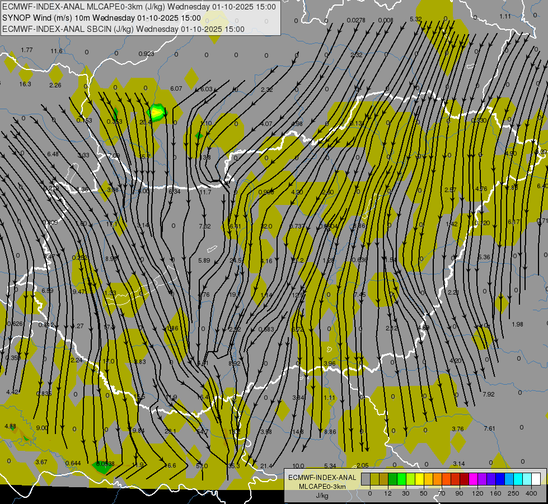
Task: Click the bright yellow-green CAPE hotspot on map
Action: click(157, 113)
